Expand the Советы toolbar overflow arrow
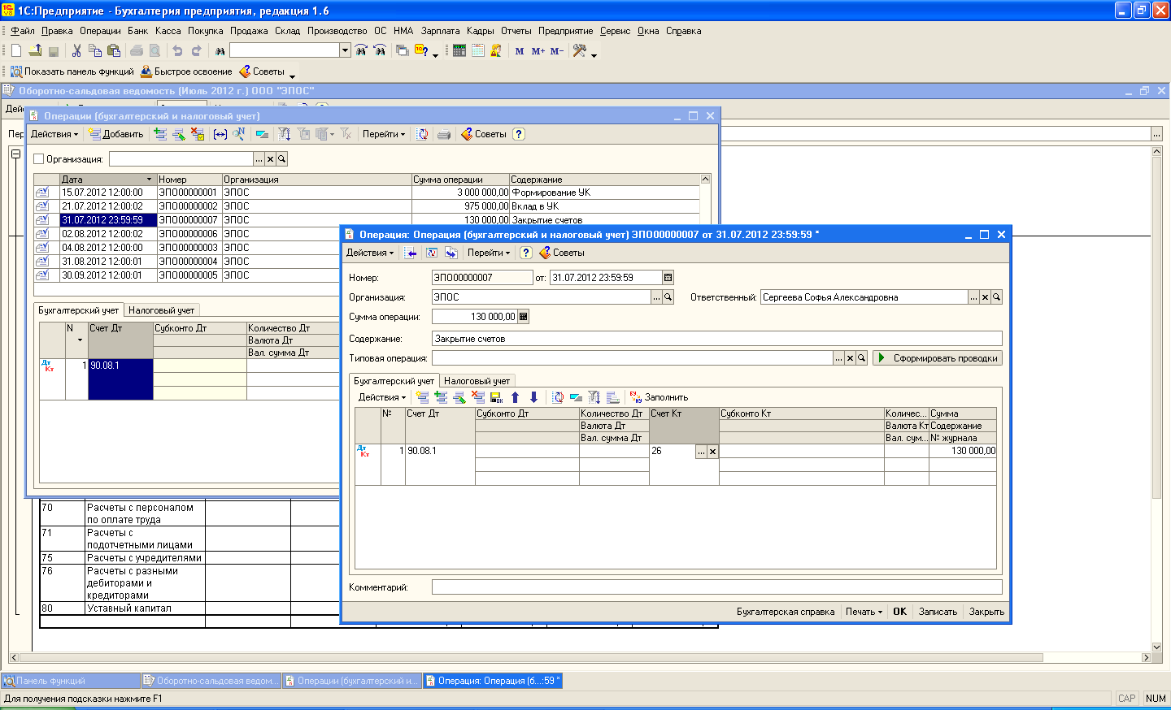1171x710 pixels. 293,76
